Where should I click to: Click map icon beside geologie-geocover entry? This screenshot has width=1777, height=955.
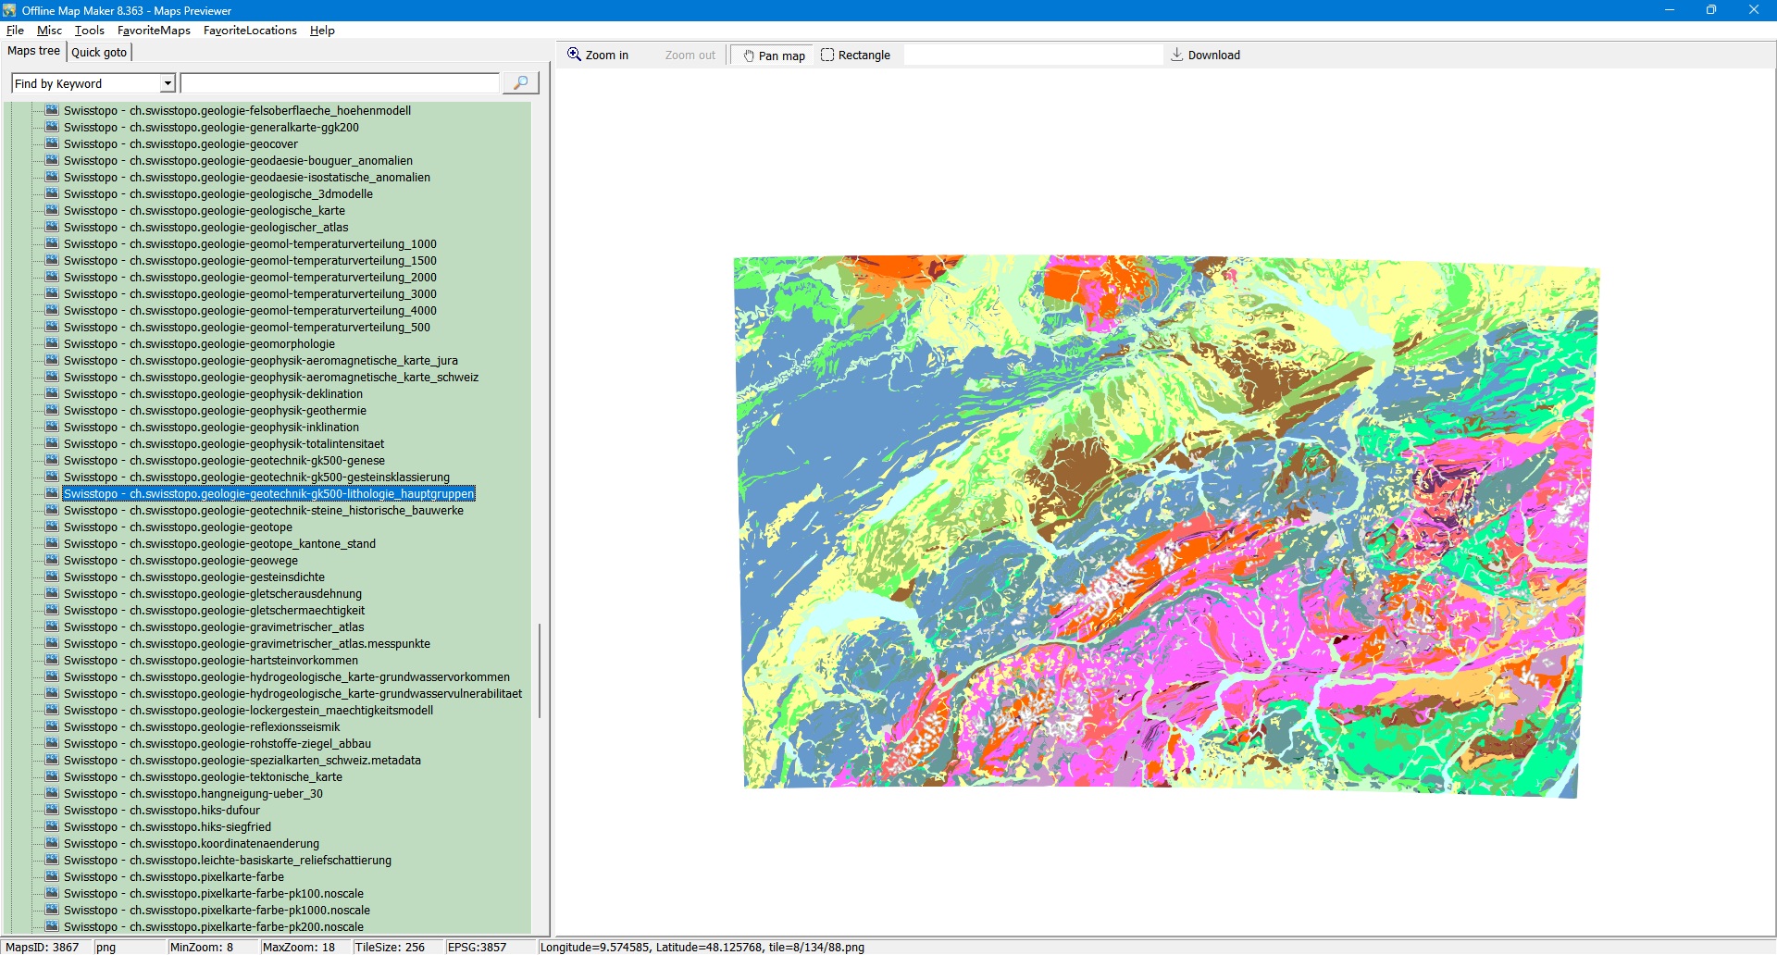pyautogui.click(x=52, y=144)
